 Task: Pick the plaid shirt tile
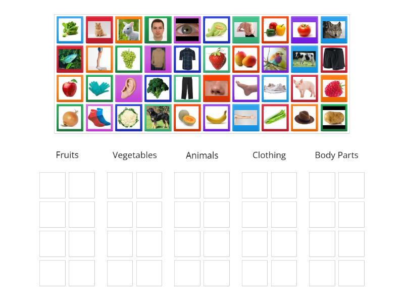coord(187,59)
